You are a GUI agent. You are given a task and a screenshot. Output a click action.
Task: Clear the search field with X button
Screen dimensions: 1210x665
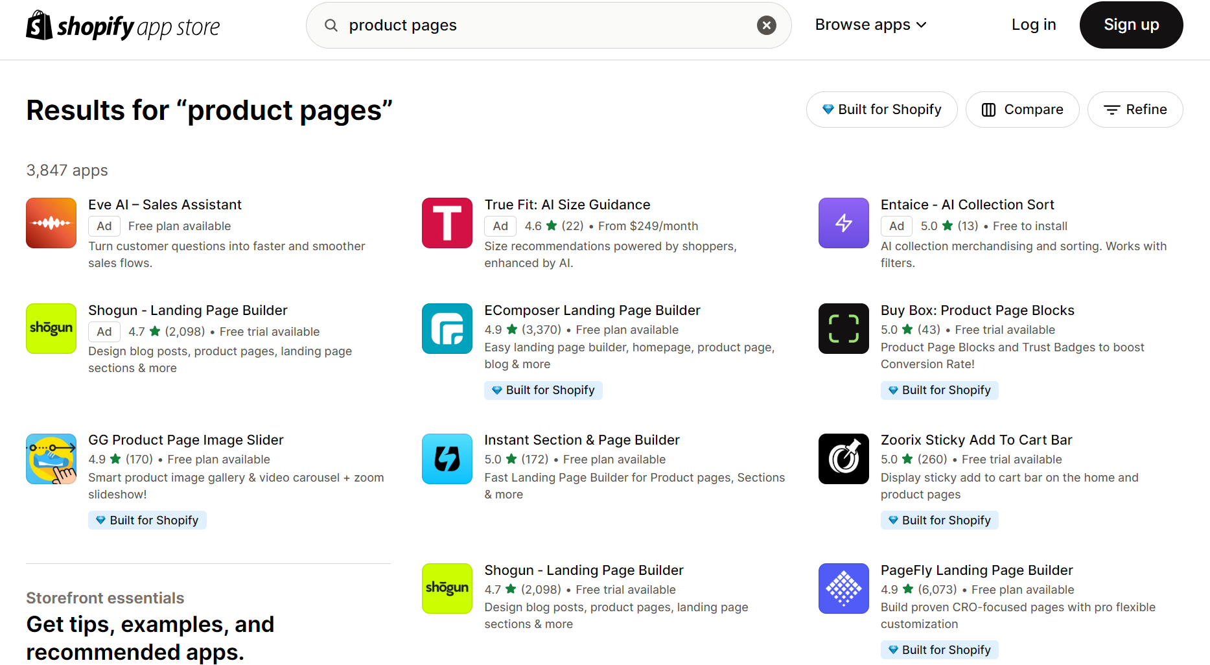(767, 25)
